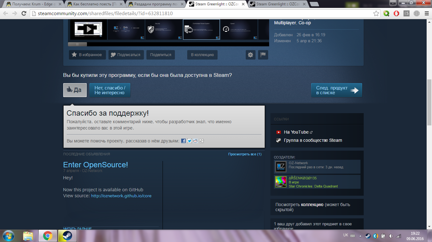Switch to the last Steam Greenlight :: OZCore tab
This screenshot has width=432, height=242.
[x=277, y=4]
